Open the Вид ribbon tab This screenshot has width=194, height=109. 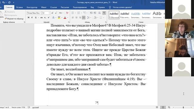[92, 7]
